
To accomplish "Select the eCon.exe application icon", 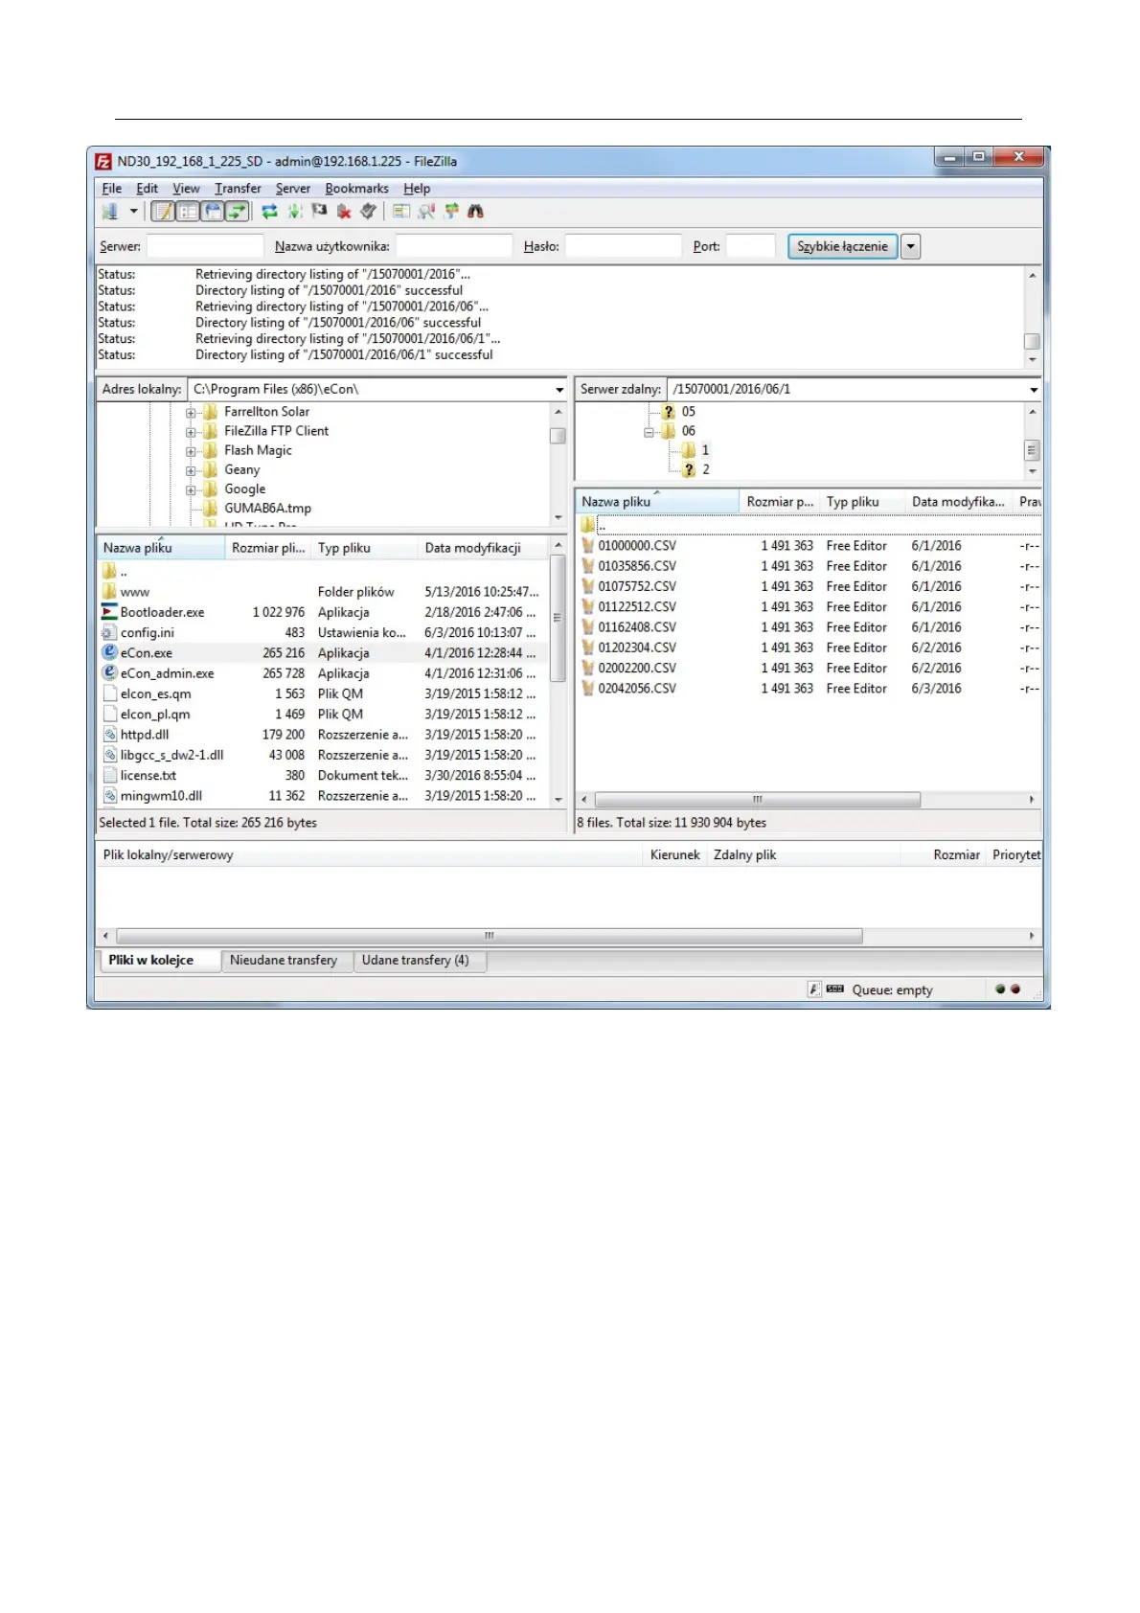I will (x=109, y=652).
